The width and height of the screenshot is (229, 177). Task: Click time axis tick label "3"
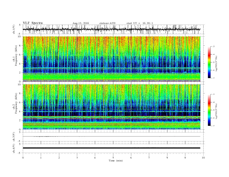pos(77,158)
